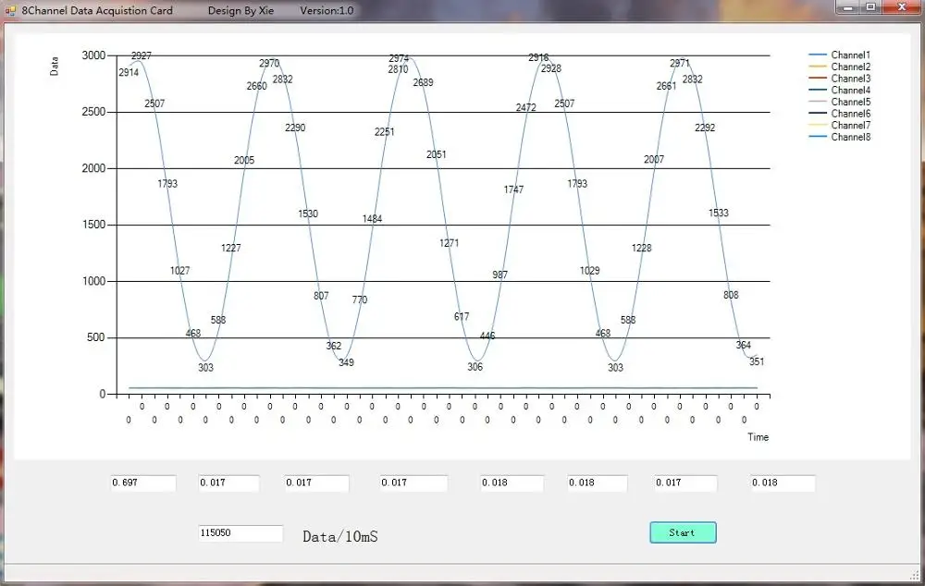Focus the second channel value field
The width and height of the screenshot is (925, 586).
pos(228,482)
